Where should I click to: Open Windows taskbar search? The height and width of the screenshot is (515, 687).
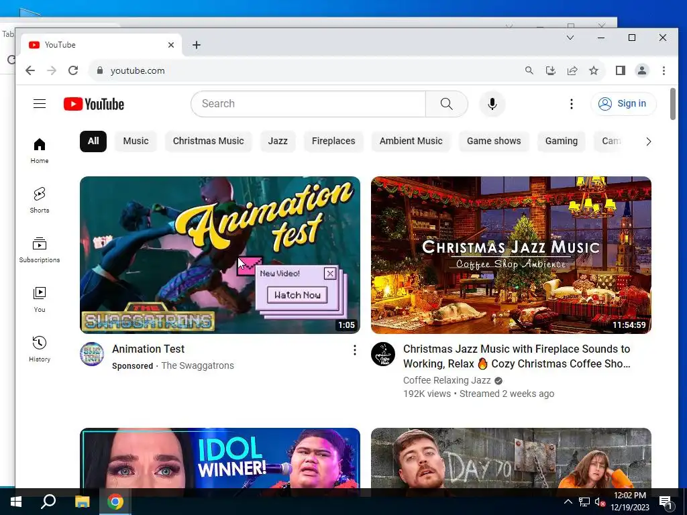pos(48,502)
